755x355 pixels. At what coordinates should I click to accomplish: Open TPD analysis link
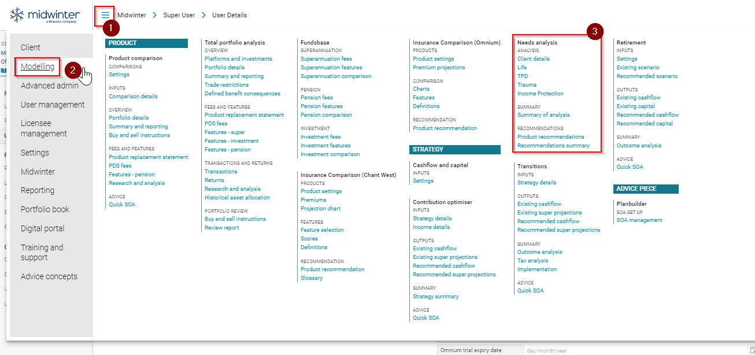(523, 76)
